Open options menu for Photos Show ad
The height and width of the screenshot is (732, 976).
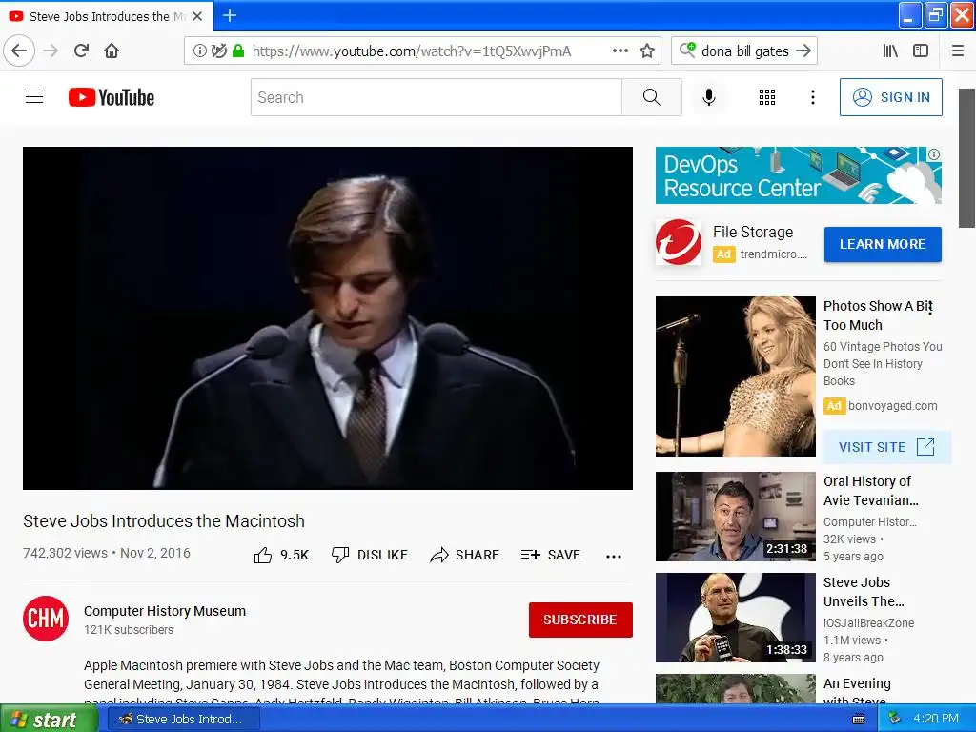tap(930, 306)
